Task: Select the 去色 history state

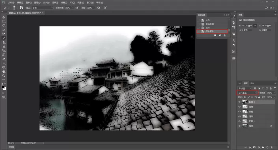Action: pos(208,20)
